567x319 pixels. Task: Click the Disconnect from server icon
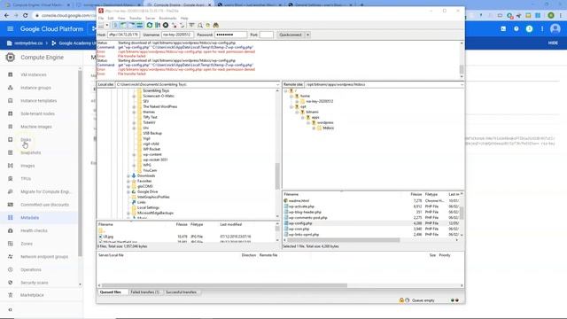point(175,26)
